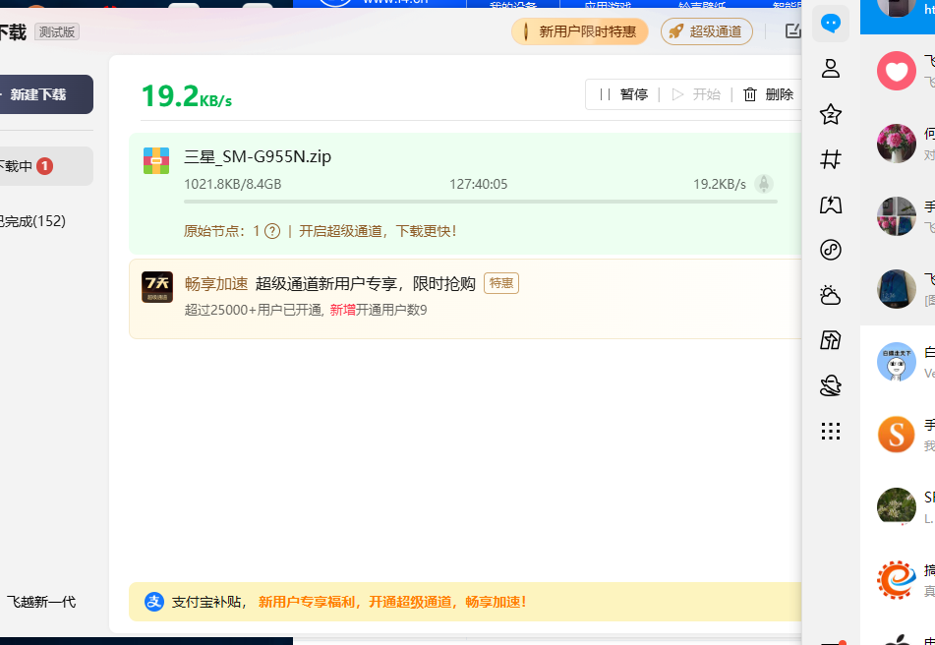Image resolution: width=935 pixels, height=645 pixels.
Task: Click 新用户专享福利 orange banner link
Action: pyautogui.click(x=392, y=602)
